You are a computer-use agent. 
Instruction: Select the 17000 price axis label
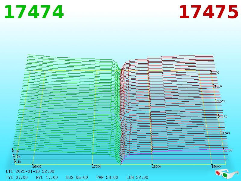96,167
